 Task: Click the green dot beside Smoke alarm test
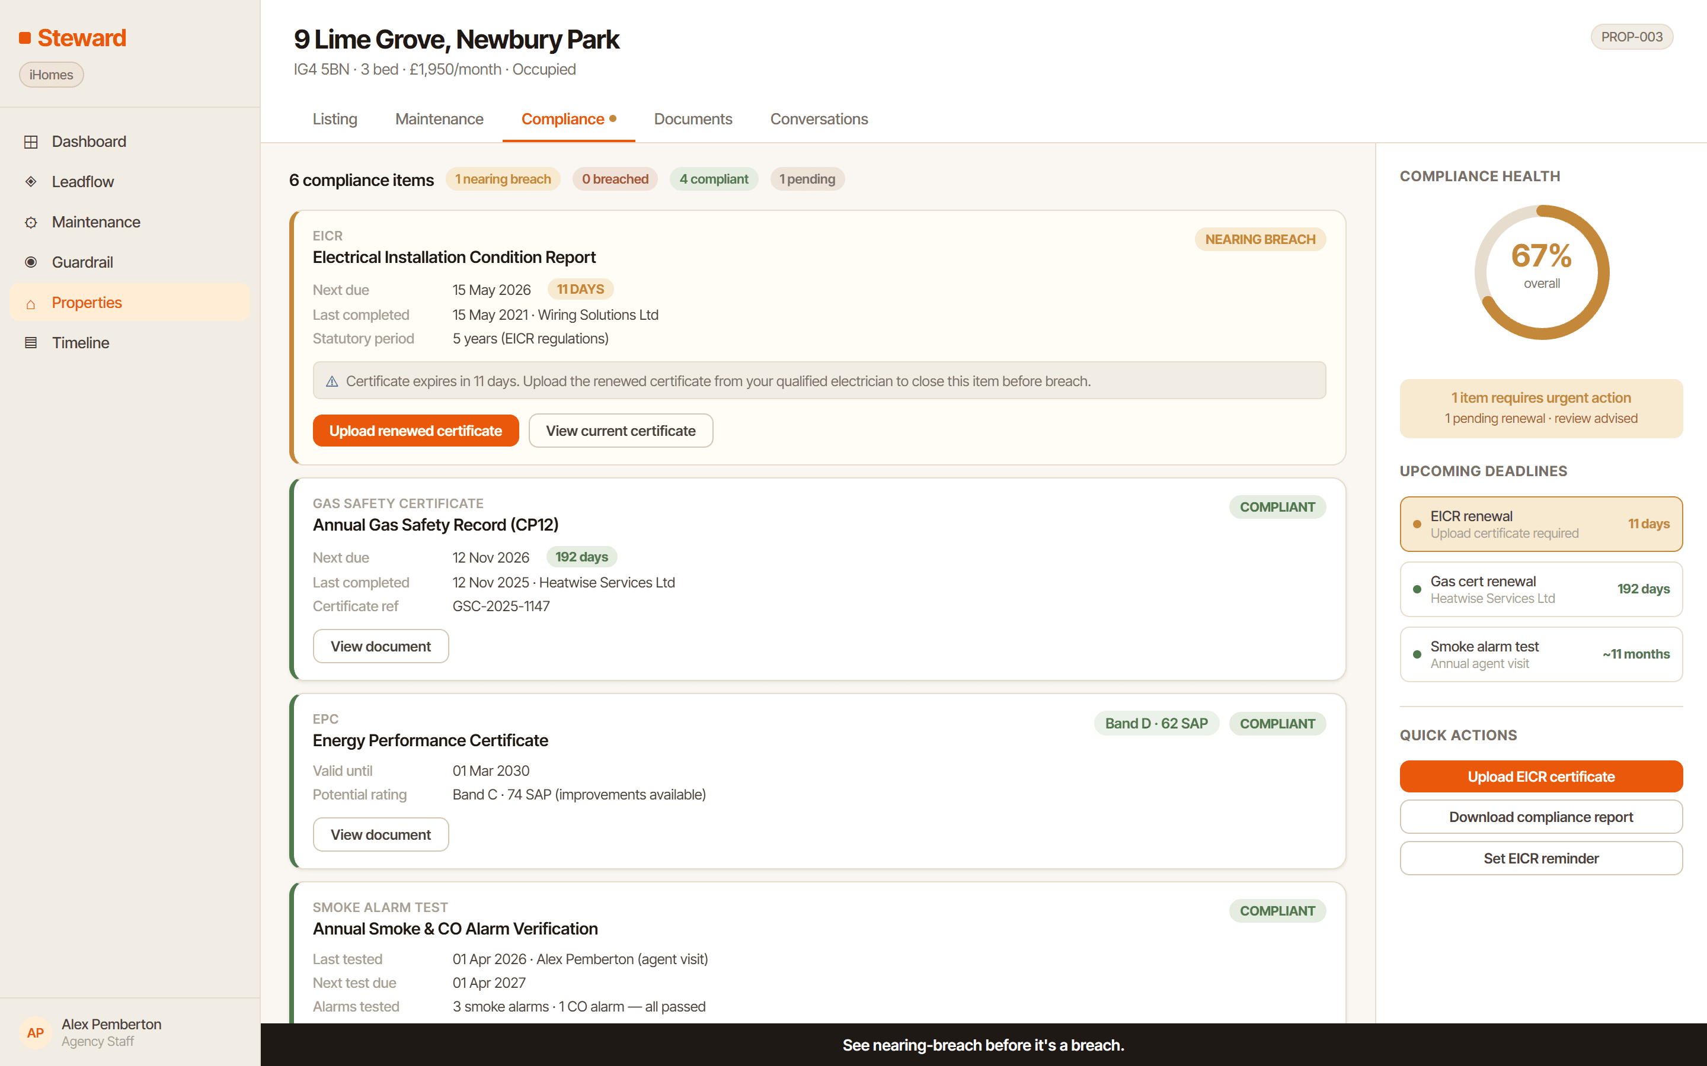(x=1417, y=654)
